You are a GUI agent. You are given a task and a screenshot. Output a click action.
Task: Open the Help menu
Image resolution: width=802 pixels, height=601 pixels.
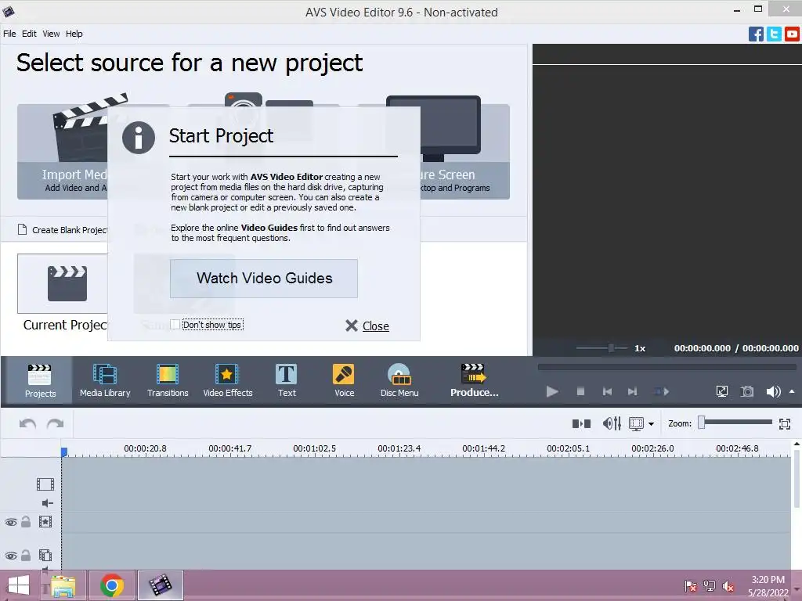[74, 34]
